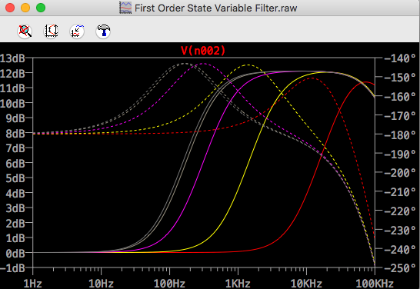Click the 3dB magnitude axis label
Image resolution: width=420 pixels, height=289 pixels.
(15, 208)
